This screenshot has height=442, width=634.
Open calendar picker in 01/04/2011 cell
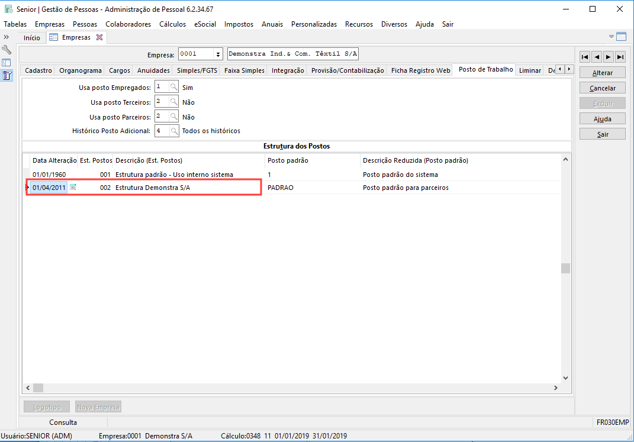(x=73, y=187)
